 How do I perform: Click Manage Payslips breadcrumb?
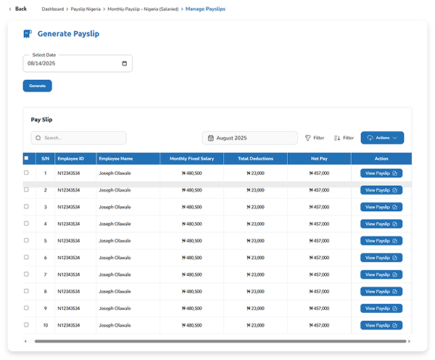[205, 9]
